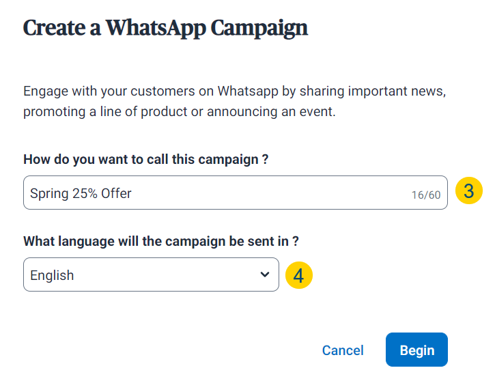The height and width of the screenshot is (381, 495).
Task: Click the 16/60 character counter
Action: click(426, 195)
